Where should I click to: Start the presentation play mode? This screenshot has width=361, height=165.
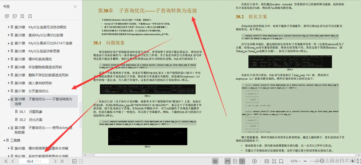[x=254, y=161]
